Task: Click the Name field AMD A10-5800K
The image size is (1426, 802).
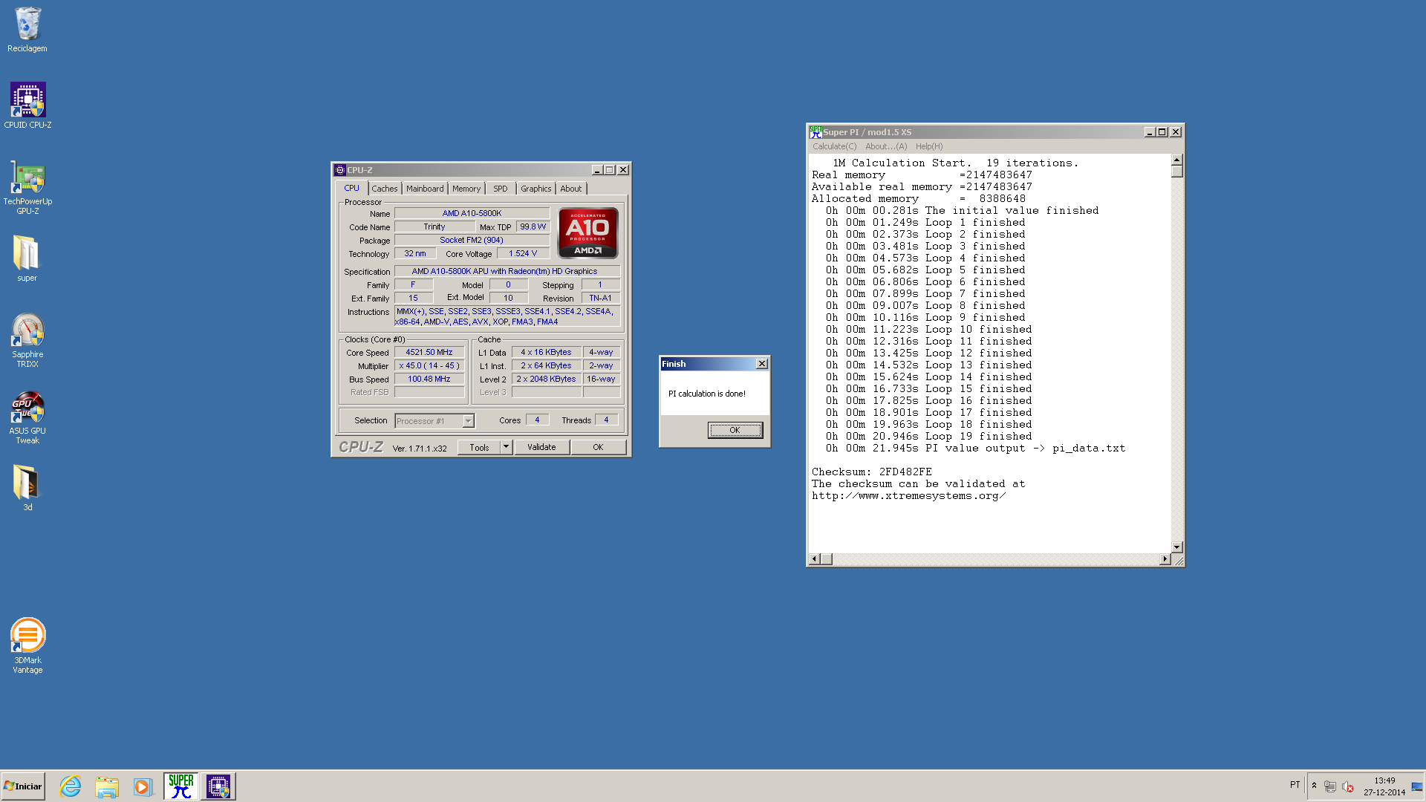Action: point(472,214)
